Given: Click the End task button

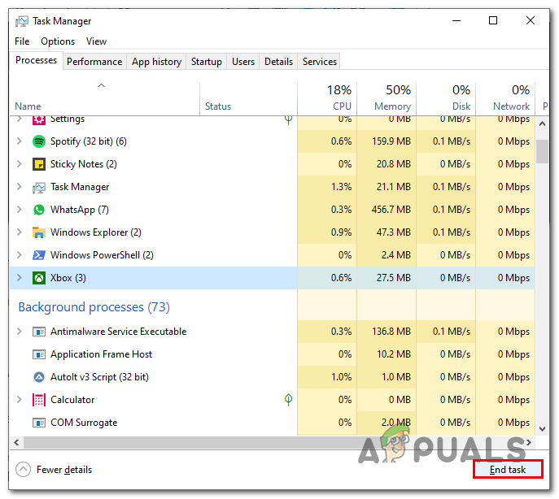Looking at the screenshot, I should click(508, 470).
